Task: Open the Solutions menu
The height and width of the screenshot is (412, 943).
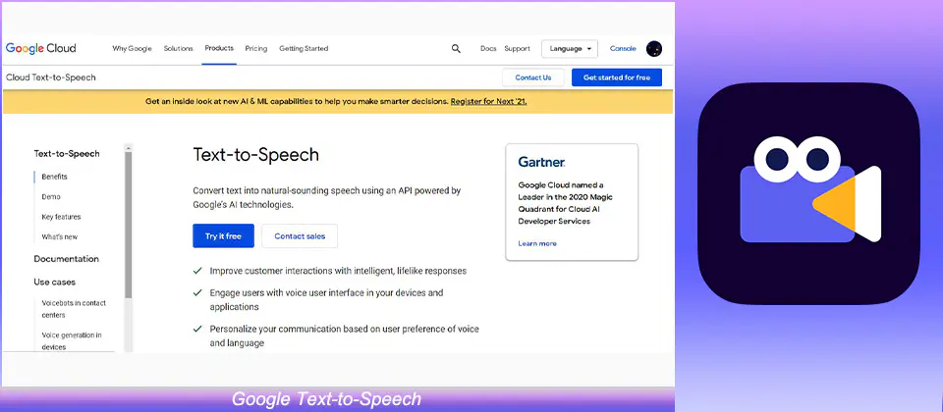Action: click(x=178, y=49)
